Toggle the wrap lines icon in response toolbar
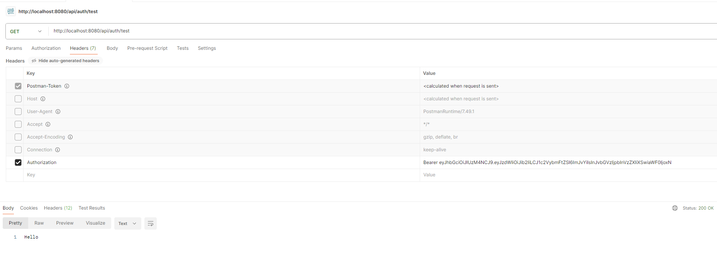717x269 pixels. [x=151, y=223]
